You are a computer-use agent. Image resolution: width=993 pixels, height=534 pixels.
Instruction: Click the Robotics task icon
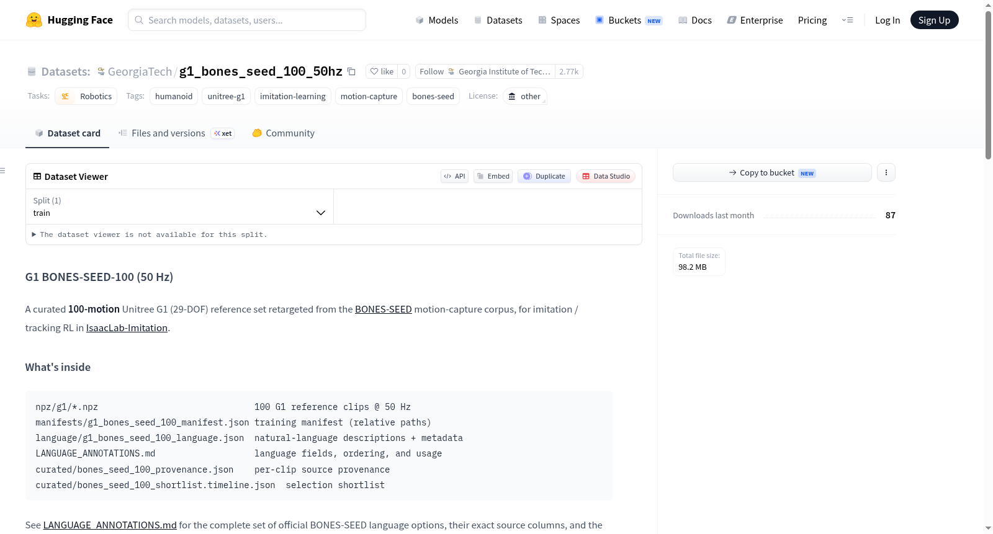65,96
